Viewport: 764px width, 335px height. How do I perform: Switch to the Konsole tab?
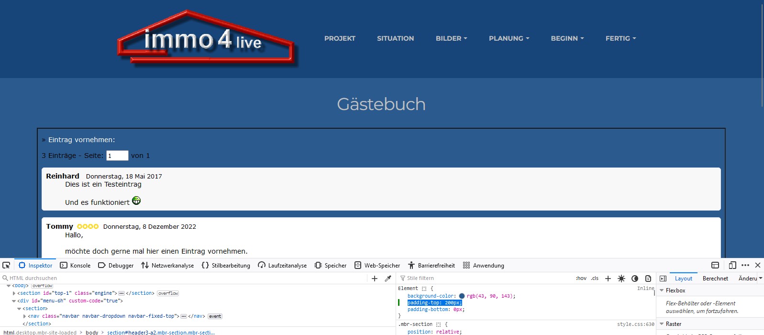(x=75, y=265)
